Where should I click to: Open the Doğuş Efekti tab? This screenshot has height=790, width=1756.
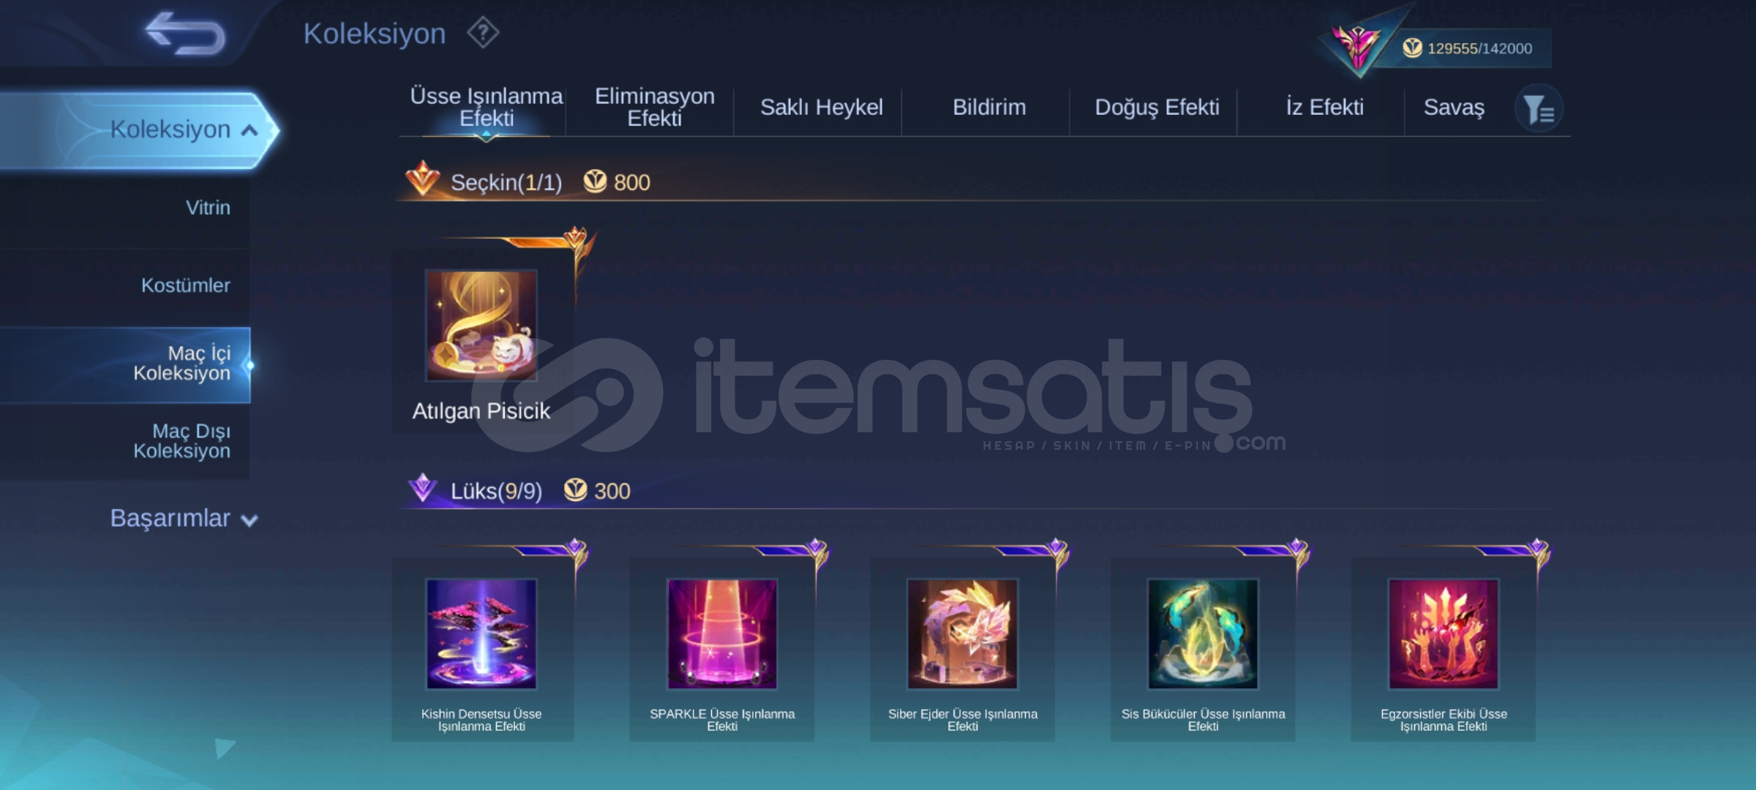[1157, 108]
